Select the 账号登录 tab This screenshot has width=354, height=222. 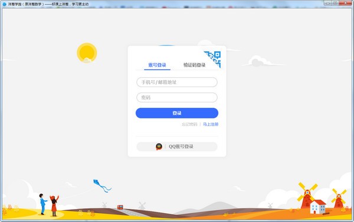(157, 65)
